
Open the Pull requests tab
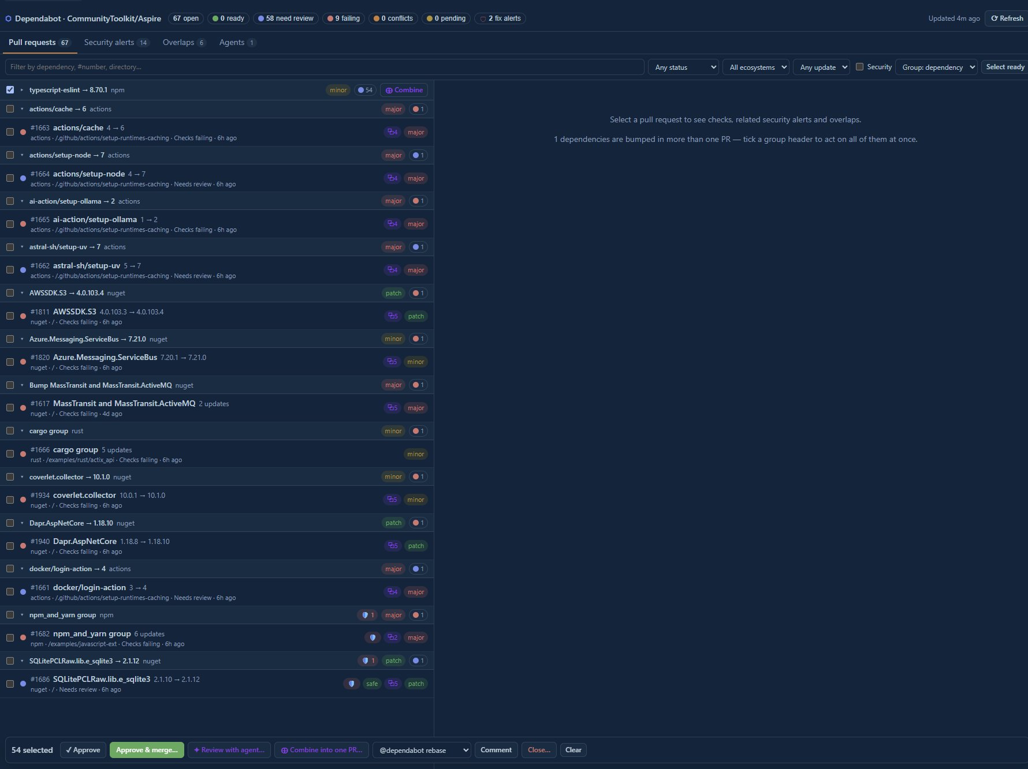[x=39, y=43]
